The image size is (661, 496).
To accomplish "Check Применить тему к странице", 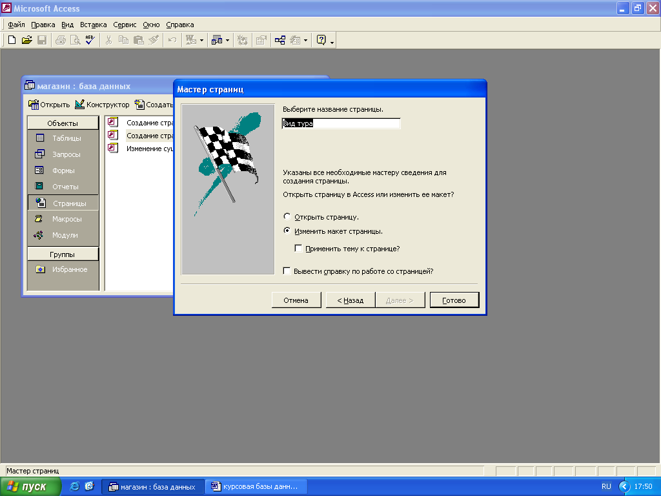I will [x=298, y=249].
